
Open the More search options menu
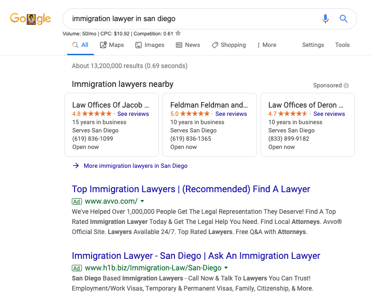point(267,45)
